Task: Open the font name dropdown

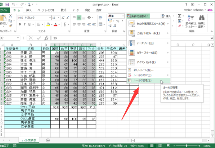Action: tap(50, 18)
